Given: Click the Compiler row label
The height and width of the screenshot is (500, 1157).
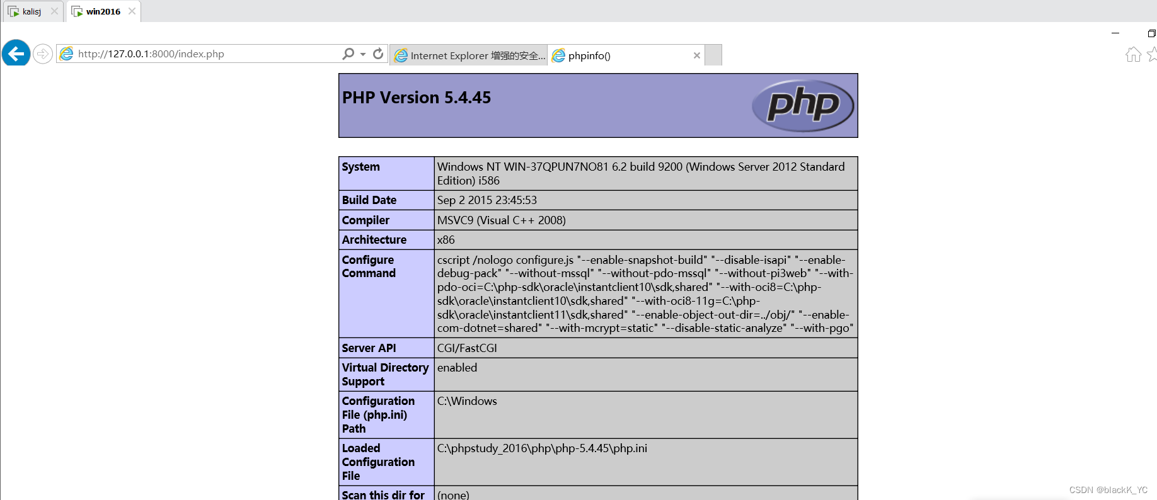Looking at the screenshot, I should (366, 220).
